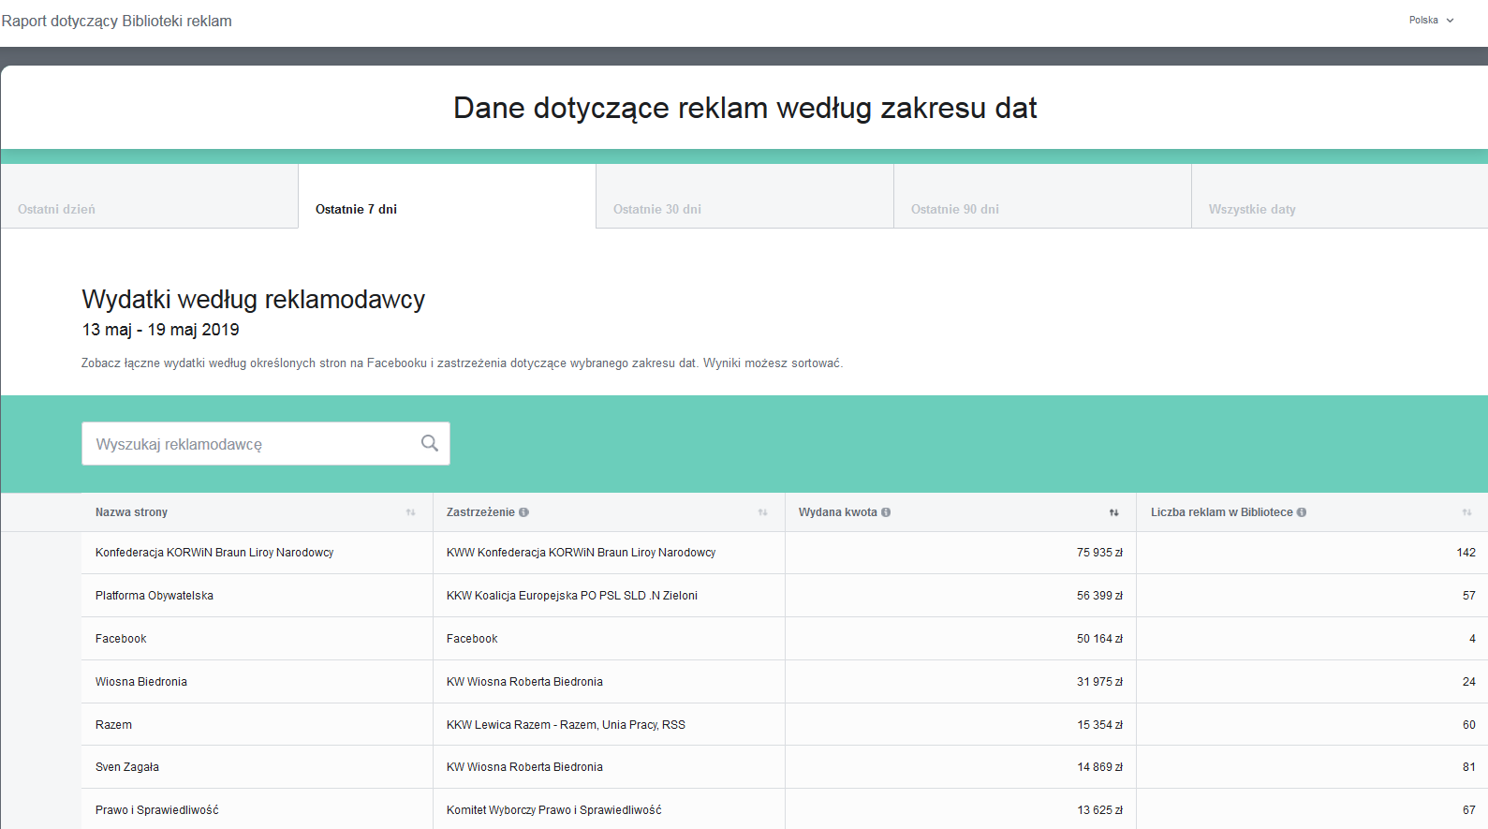
Task: Click the 75 935 zł amount
Action: coord(1099,553)
